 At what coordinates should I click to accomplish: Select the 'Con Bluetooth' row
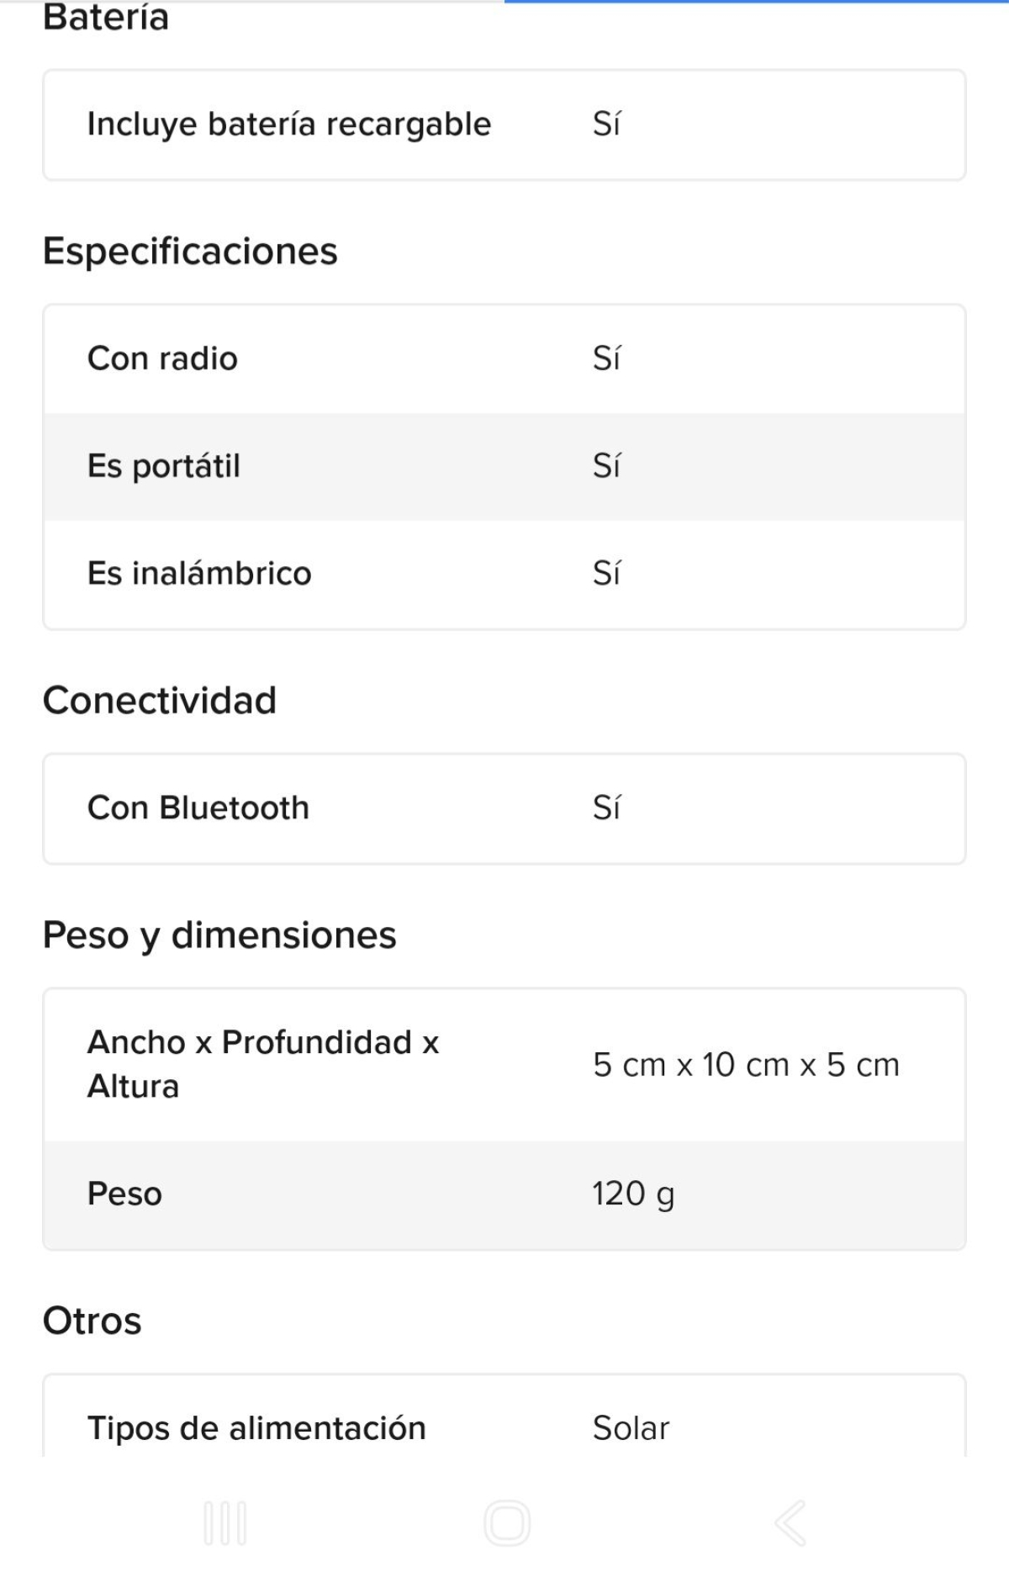[504, 808]
